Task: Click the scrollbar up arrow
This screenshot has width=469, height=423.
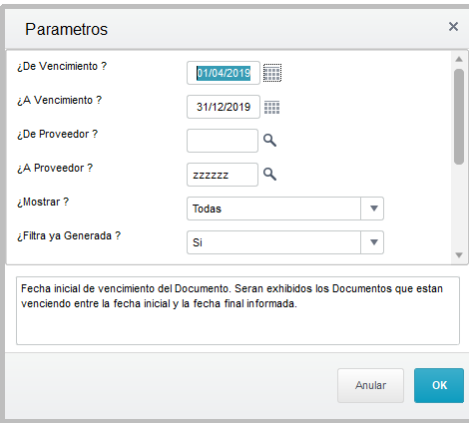Action: tap(459, 59)
